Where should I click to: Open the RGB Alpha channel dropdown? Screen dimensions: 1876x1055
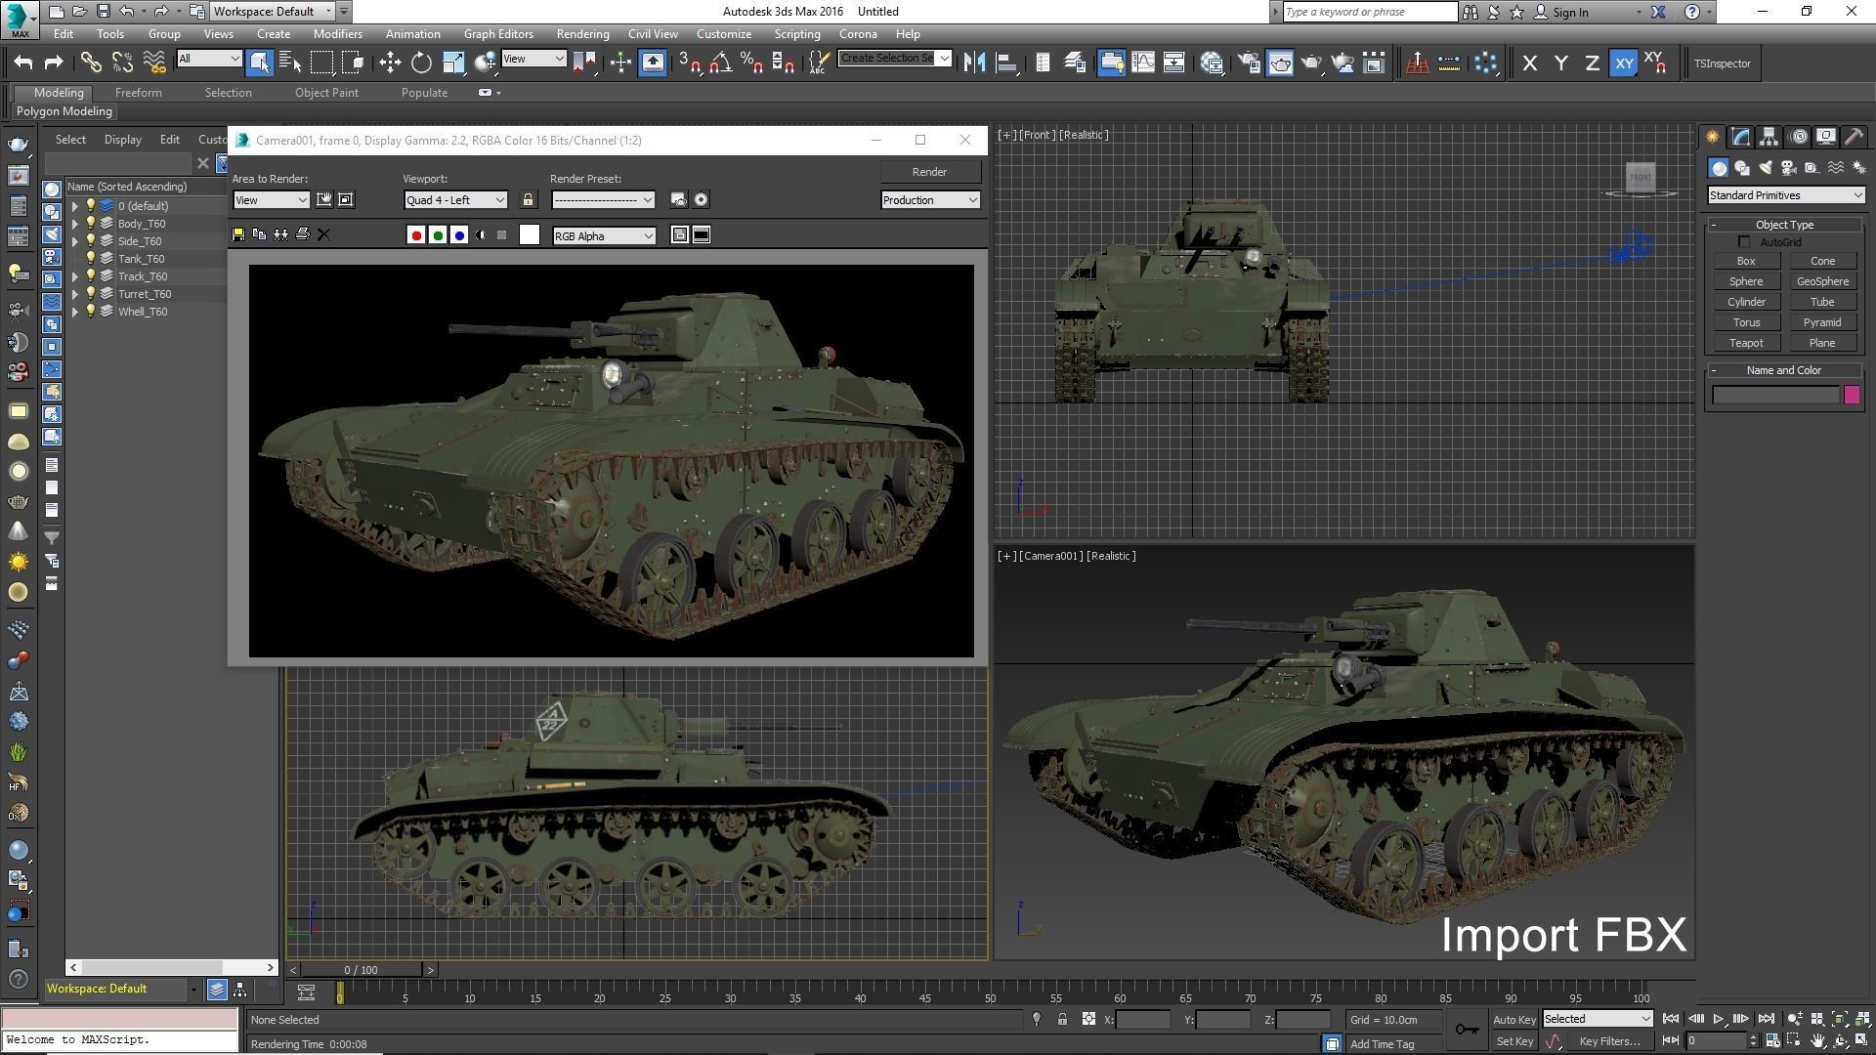pos(604,235)
